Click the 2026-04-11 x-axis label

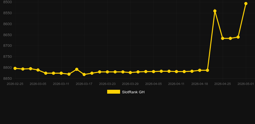[x=176, y=84]
